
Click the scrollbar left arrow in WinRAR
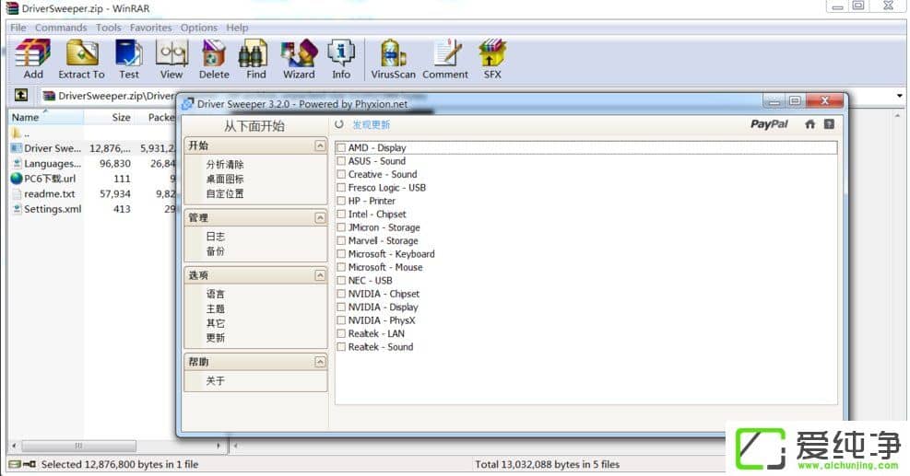pyautogui.click(x=14, y=446)
